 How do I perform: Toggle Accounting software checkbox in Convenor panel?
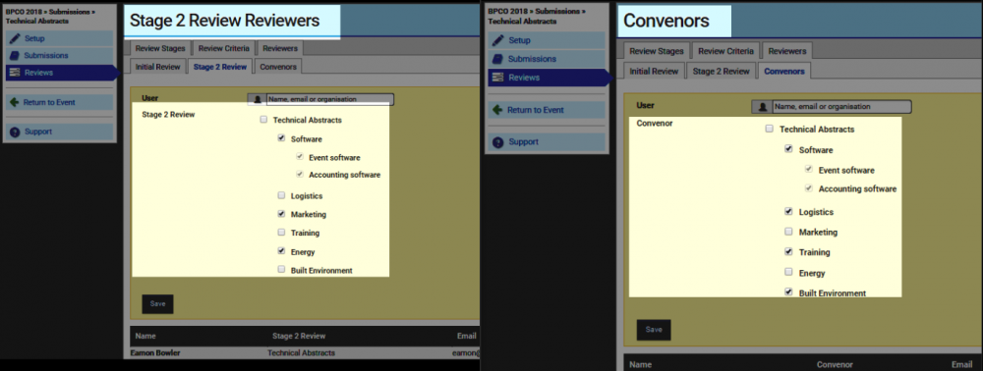coord(809,188)
